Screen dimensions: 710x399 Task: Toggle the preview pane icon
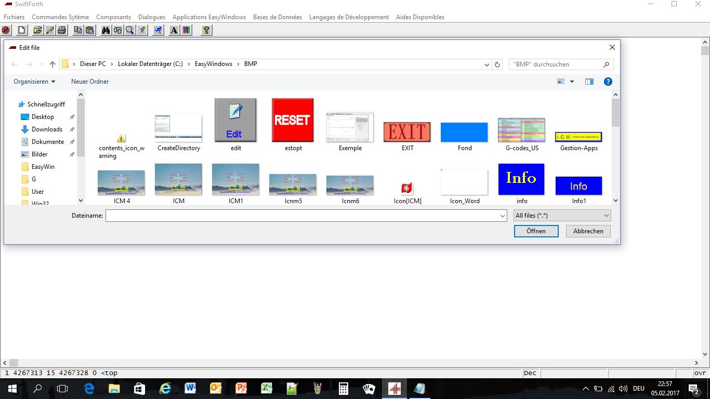point(589,82)
